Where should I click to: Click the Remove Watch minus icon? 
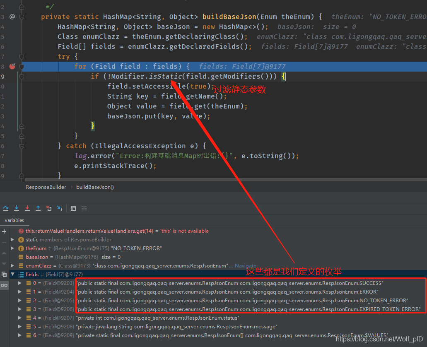(x=4, y=242)
